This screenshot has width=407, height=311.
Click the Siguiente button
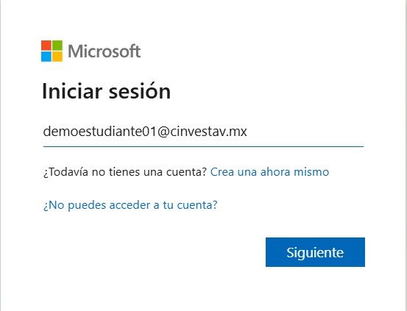point(316,252)
